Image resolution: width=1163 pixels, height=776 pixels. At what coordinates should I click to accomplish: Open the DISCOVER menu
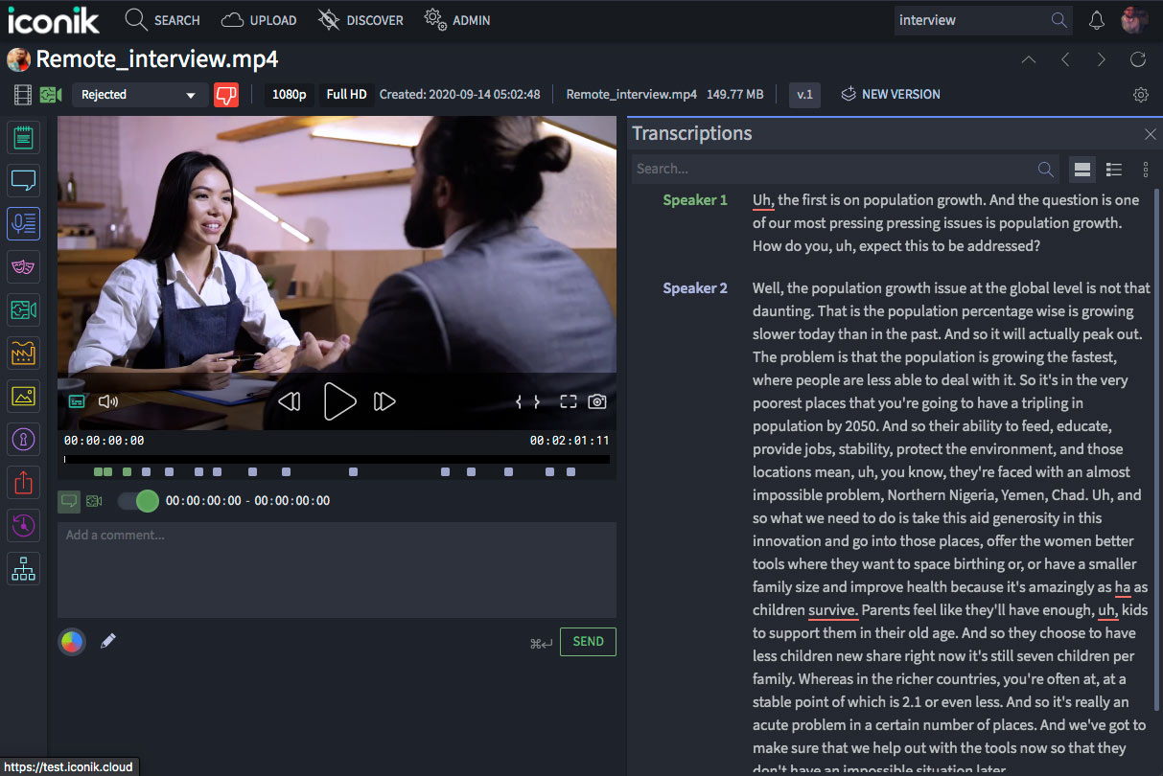click(361, 19)
